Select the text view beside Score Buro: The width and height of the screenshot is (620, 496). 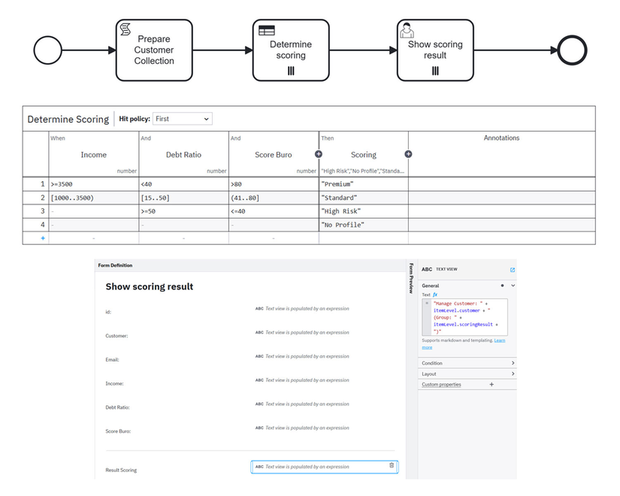coord(303,428)
